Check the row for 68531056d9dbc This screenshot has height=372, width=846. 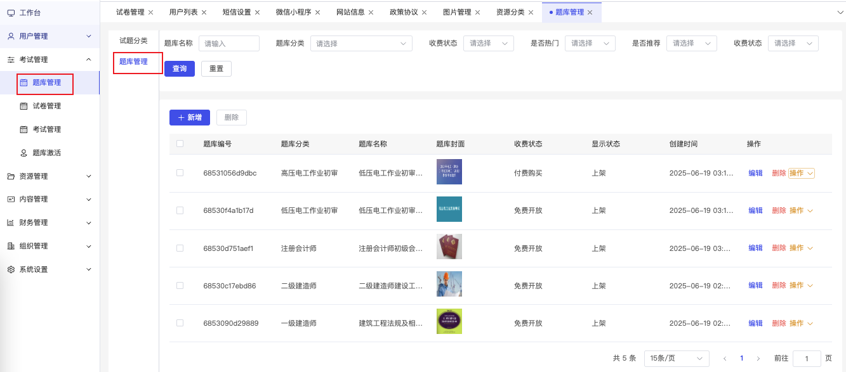tap(180, 173)
